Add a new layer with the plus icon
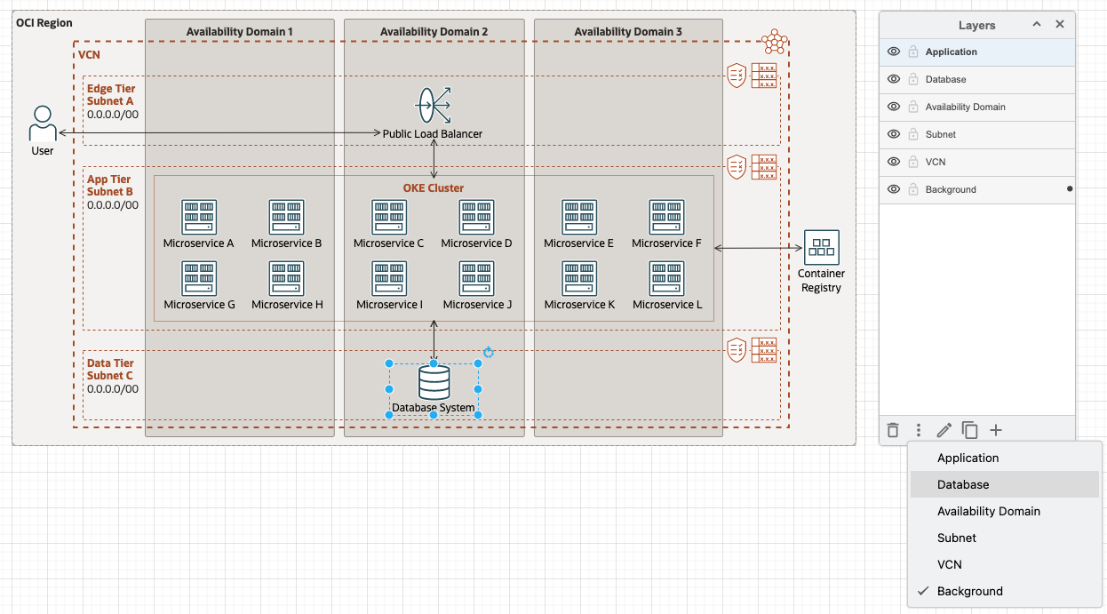The image size is (1107, 614). click(996, 430)
